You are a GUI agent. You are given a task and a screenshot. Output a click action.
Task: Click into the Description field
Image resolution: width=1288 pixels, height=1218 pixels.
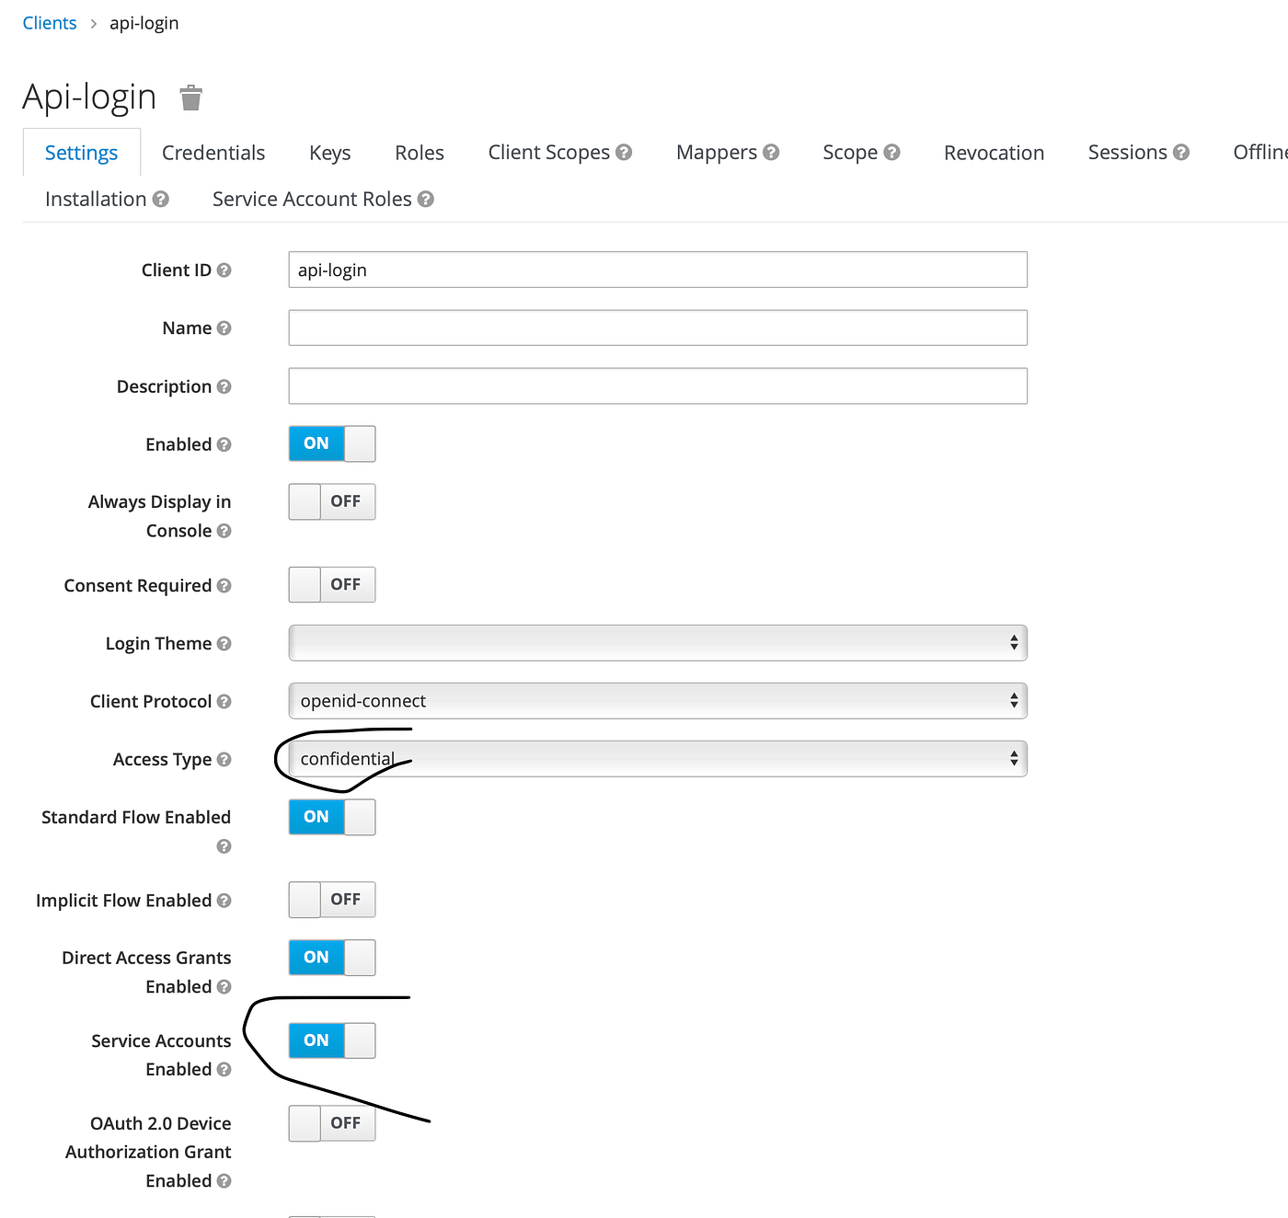coord(658,386)
